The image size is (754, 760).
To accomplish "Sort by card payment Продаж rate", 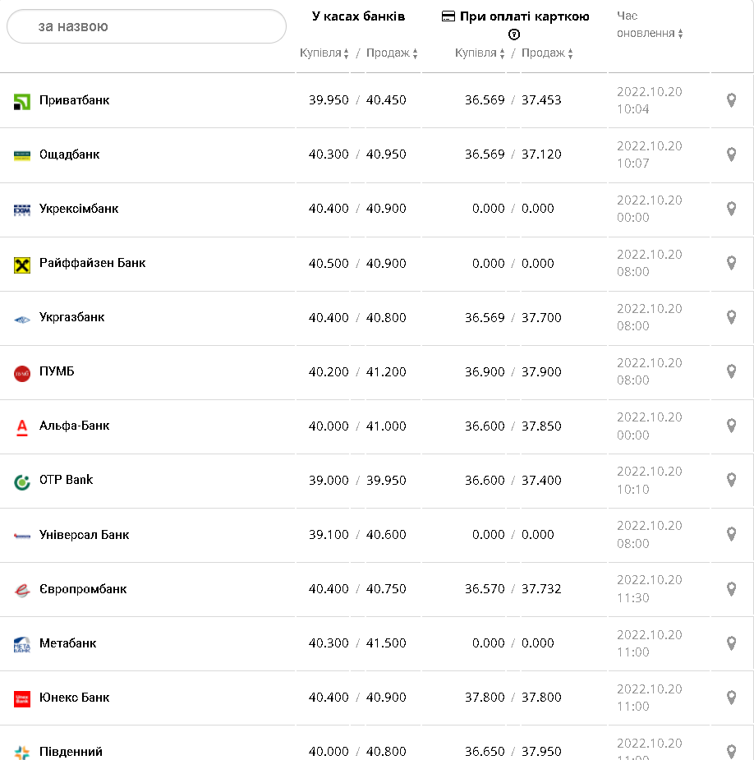I will tap(547, 53).
